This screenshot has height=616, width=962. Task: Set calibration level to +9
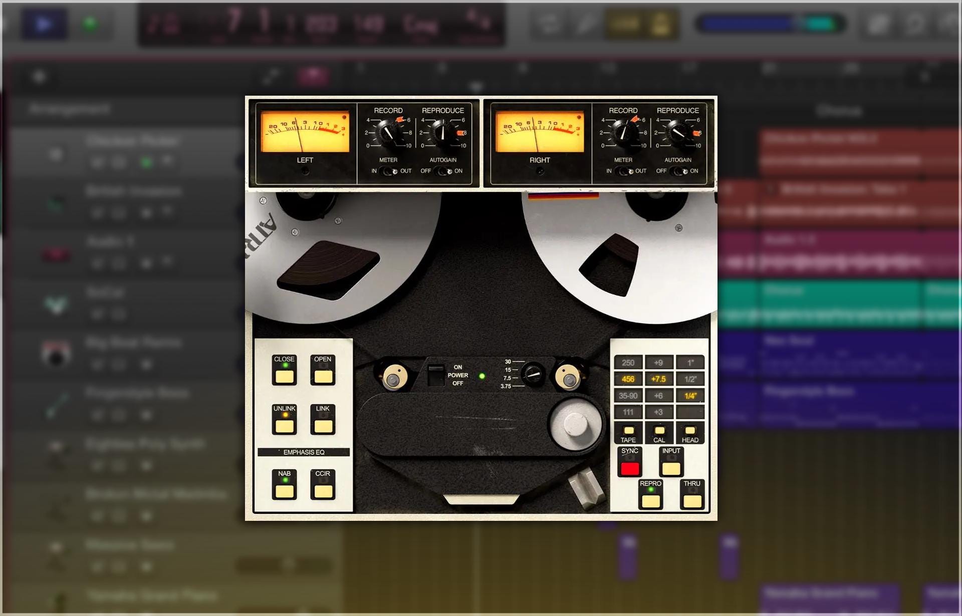[658, 363]
